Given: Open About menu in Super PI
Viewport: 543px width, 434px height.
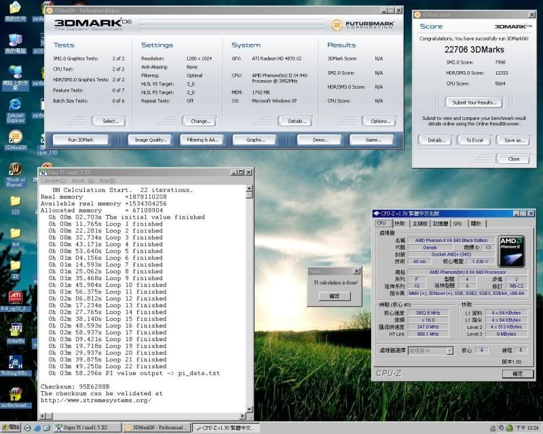Looking at the screenshot, I should pyautogui.click(x=83, y=180).
